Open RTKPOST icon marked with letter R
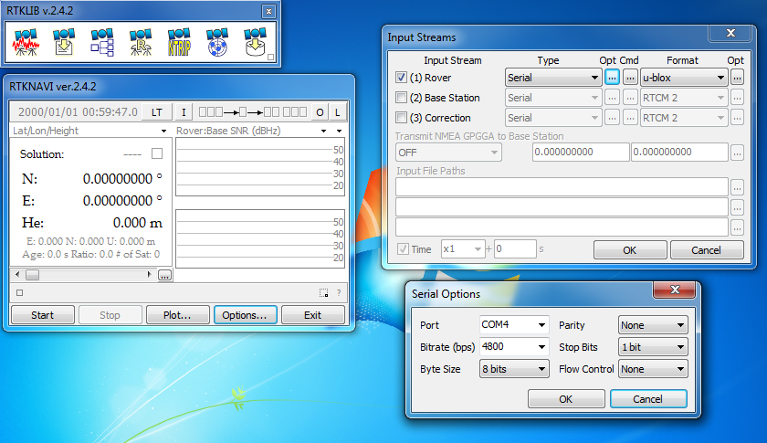767x443 pixels. (141, 42)
